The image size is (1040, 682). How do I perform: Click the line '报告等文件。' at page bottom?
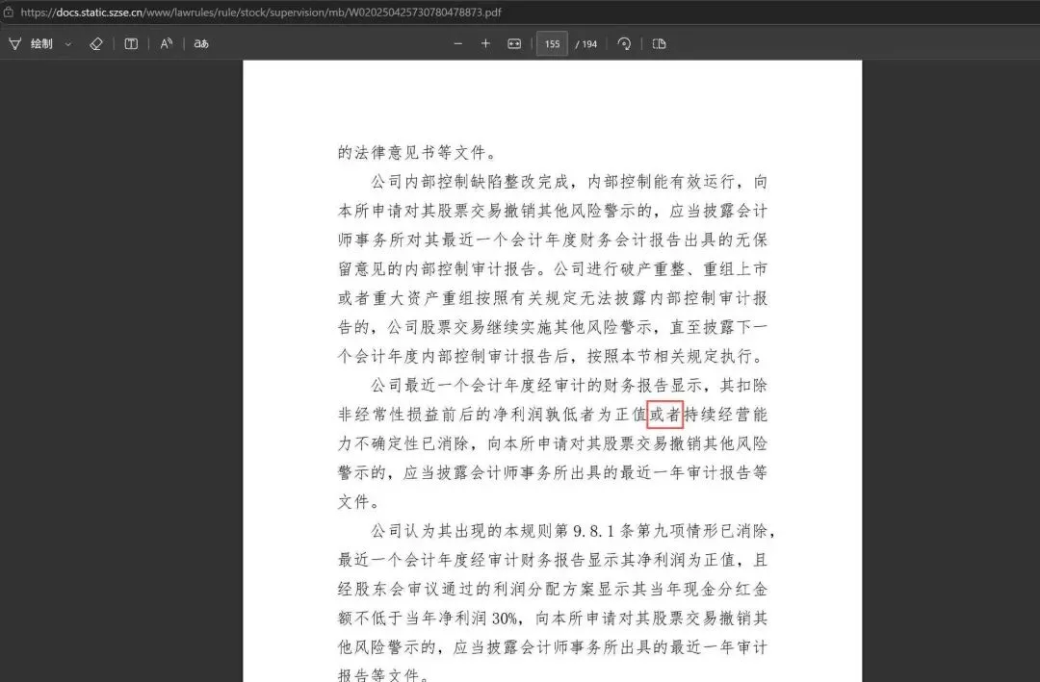[x=384, y=674]
